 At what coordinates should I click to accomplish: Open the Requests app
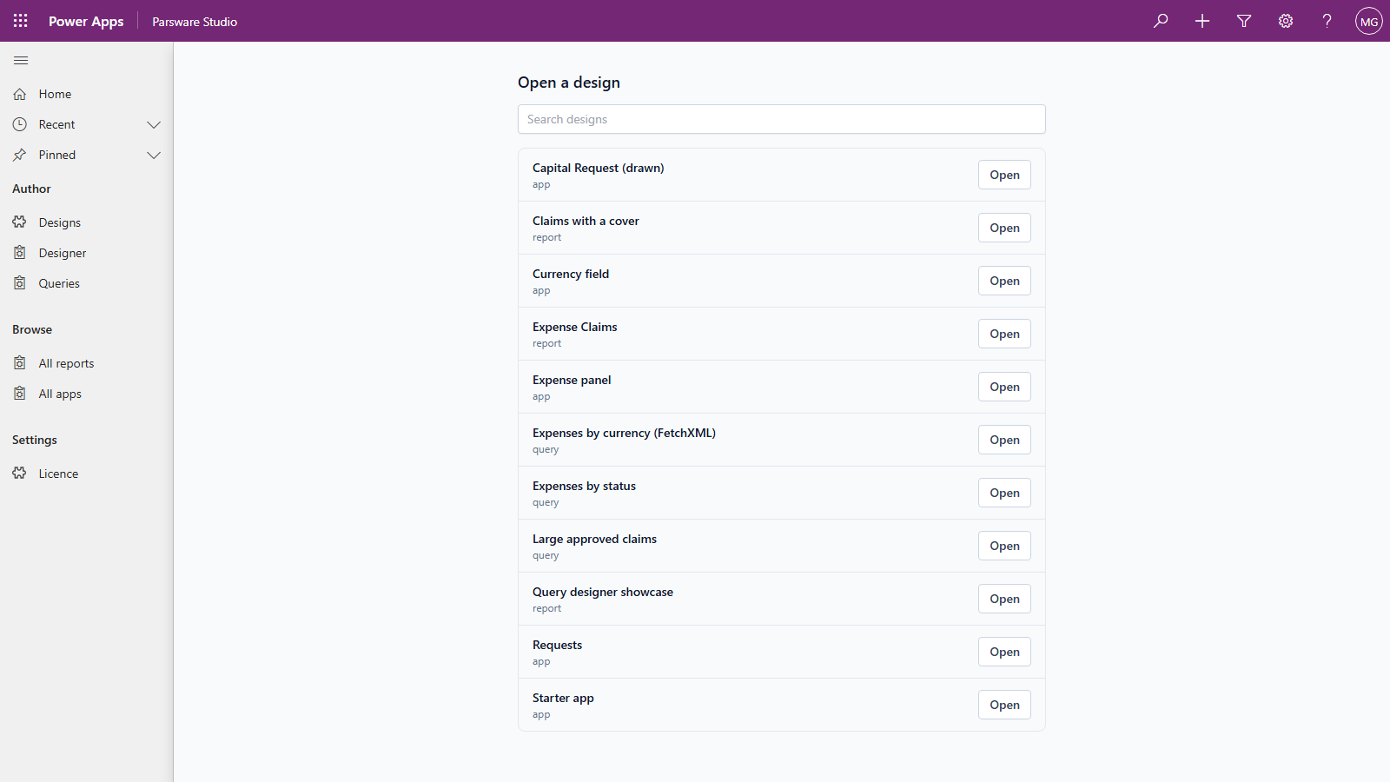pyautogui.click(x=1004, y=652)
